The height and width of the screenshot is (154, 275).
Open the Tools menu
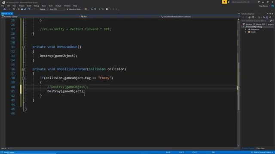click(x=51, y=6)
